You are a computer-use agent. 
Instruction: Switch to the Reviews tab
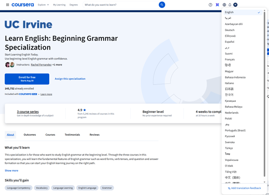click(94, 135)
